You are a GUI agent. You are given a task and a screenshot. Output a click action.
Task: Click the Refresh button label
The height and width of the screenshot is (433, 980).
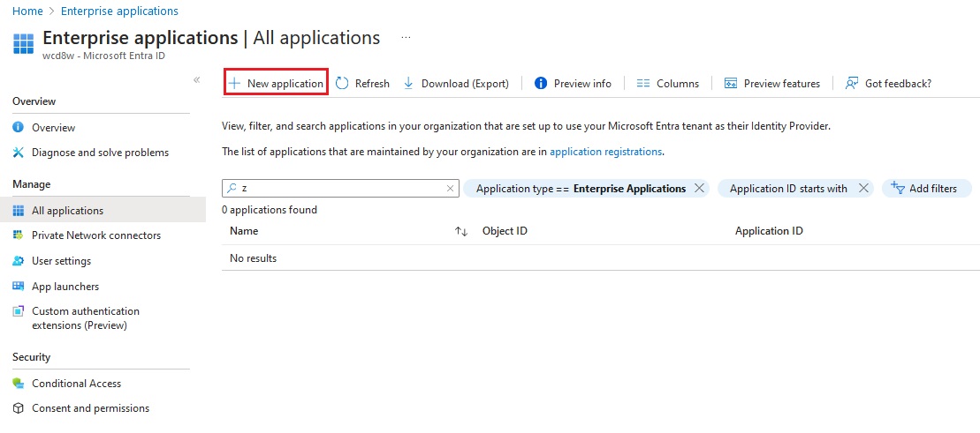coord(372,83)
